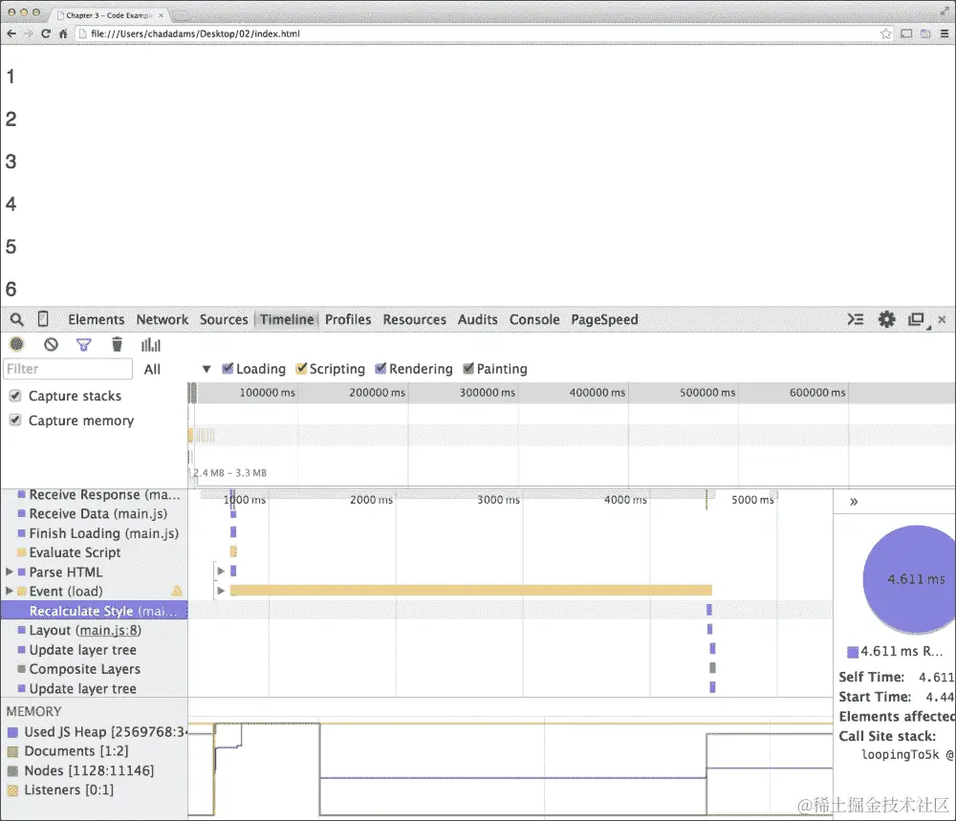Click the main.js:8 link on Layout

pyautogui.click(x=109, y=630)
